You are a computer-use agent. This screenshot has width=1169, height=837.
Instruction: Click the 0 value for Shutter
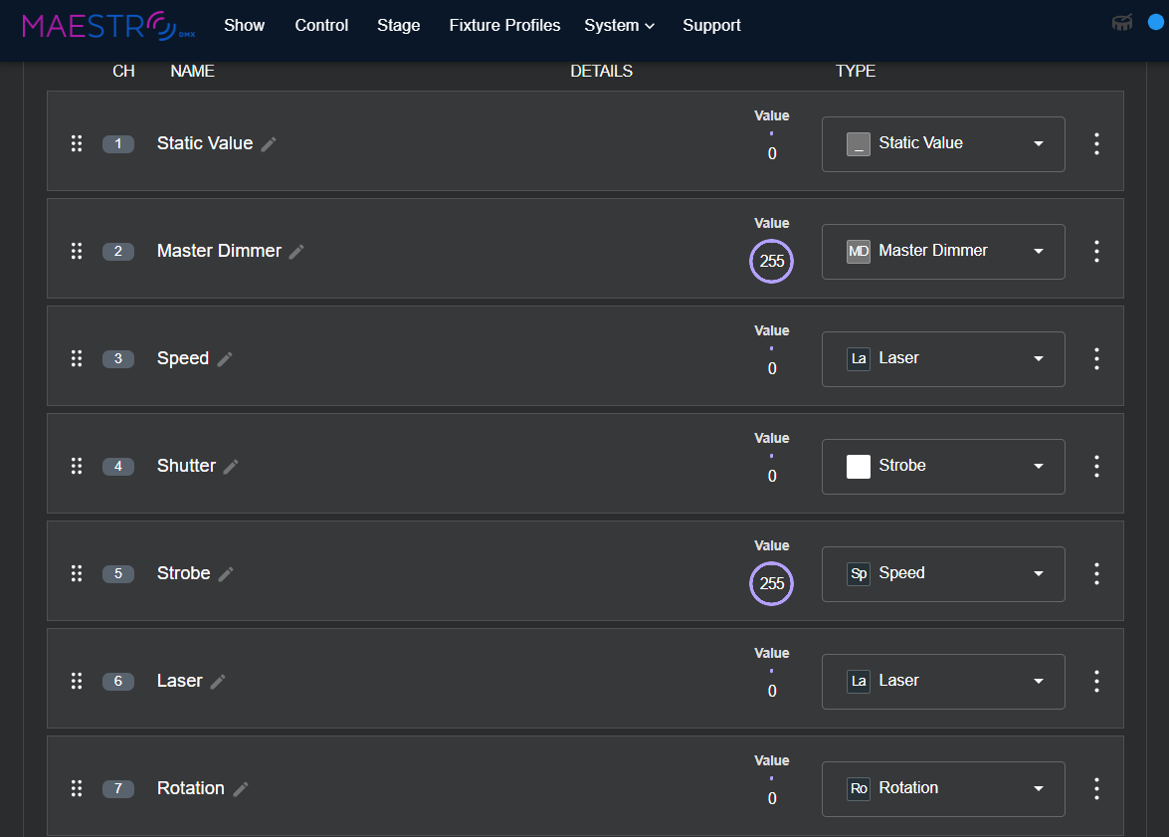pyautogui.click(x=772, y=476)
